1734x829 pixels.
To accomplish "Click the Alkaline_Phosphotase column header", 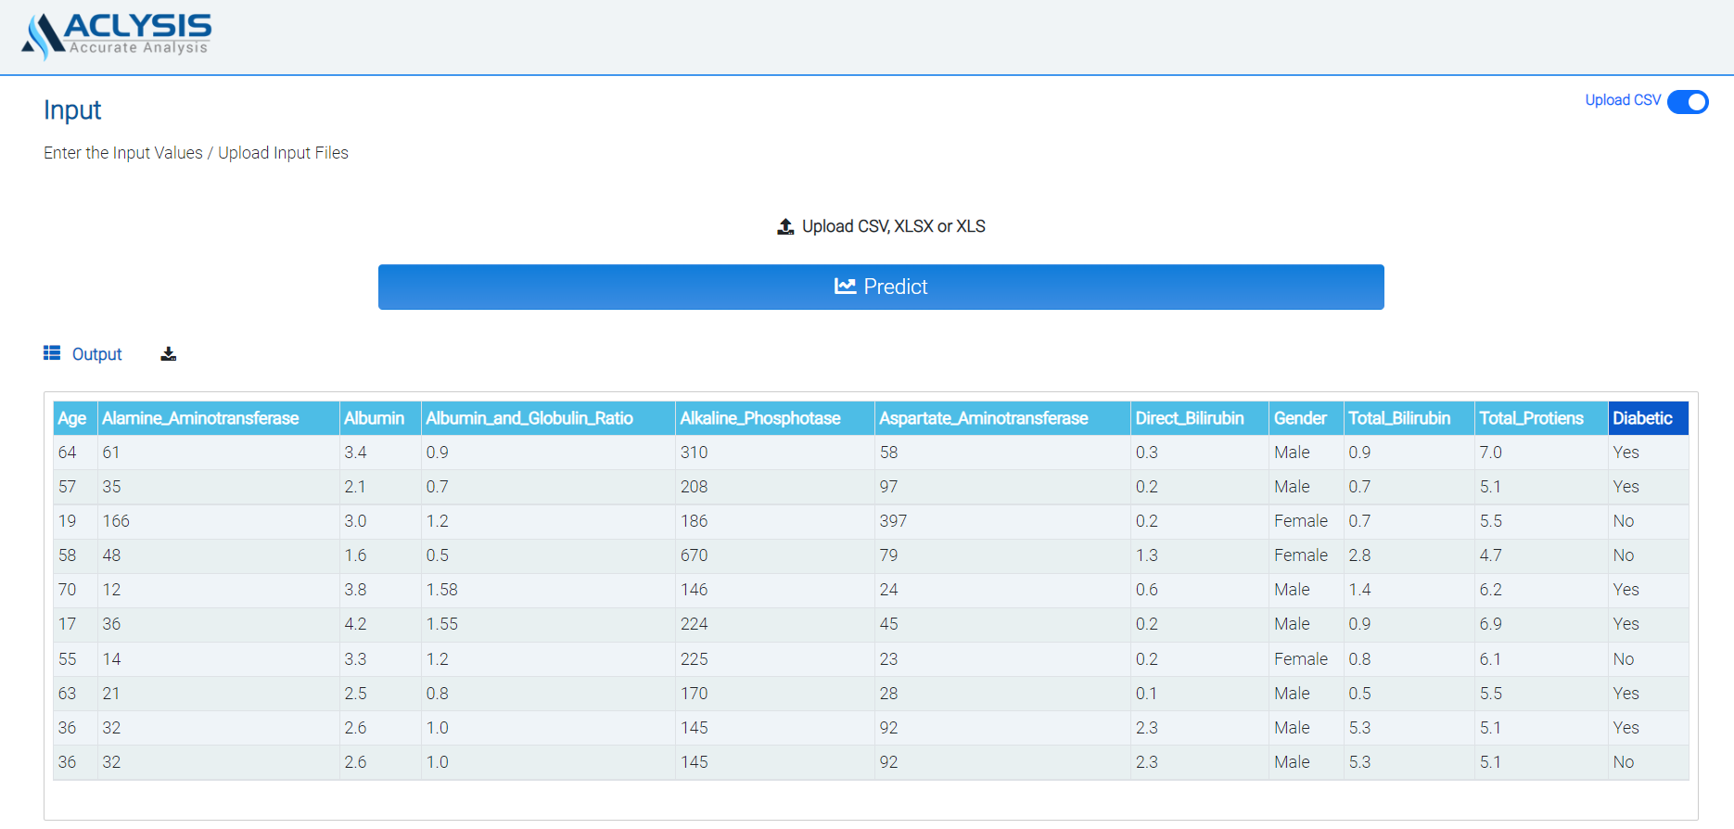I will pos(759,418).
